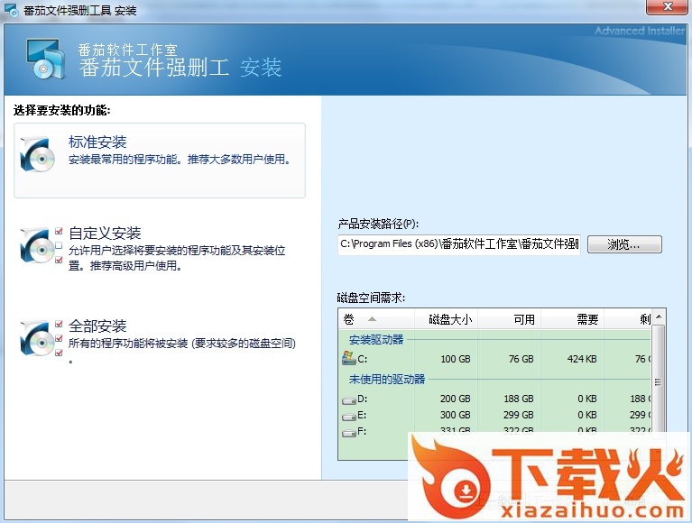Sort the disk table by 卷 column
Viewport: 692px width, 523px height.
coord(376,319)
